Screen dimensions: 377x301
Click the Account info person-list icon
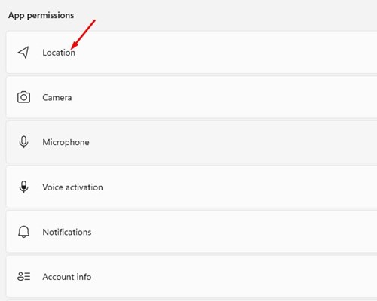[x=23, y=276]
